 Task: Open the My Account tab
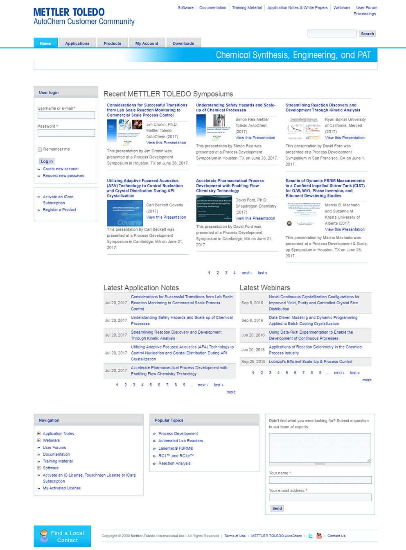(x=147, y=43)
